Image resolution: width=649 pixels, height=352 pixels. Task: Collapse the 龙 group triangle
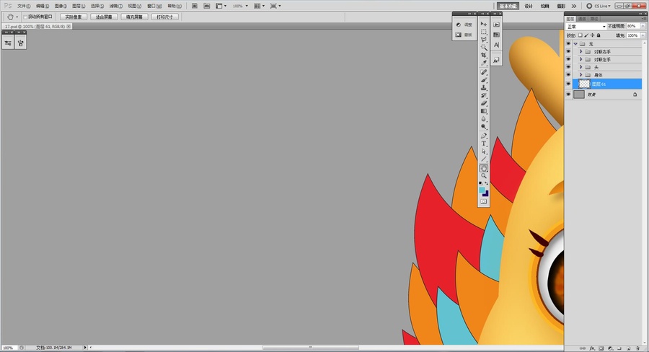click(x=575, y=44)
